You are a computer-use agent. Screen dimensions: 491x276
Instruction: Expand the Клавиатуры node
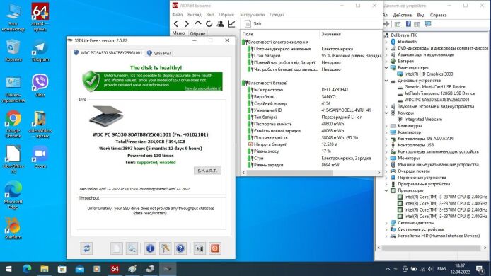[x=386, y=126]
